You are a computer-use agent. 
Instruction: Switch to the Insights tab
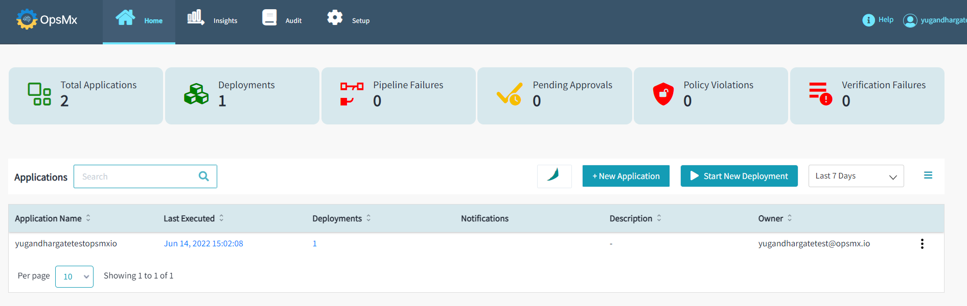tap(212, 19)
